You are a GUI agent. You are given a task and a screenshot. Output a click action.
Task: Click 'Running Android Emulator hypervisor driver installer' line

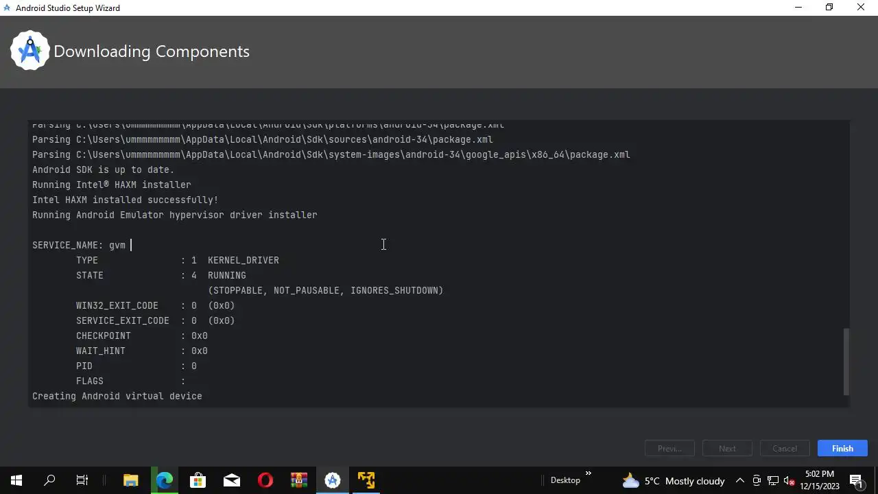click(175, 215)
